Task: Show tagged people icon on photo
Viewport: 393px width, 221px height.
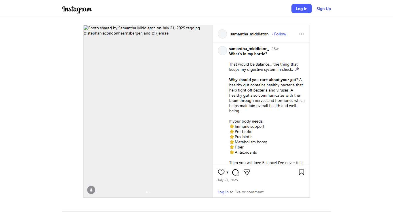Action: click(x=91, y=190)
